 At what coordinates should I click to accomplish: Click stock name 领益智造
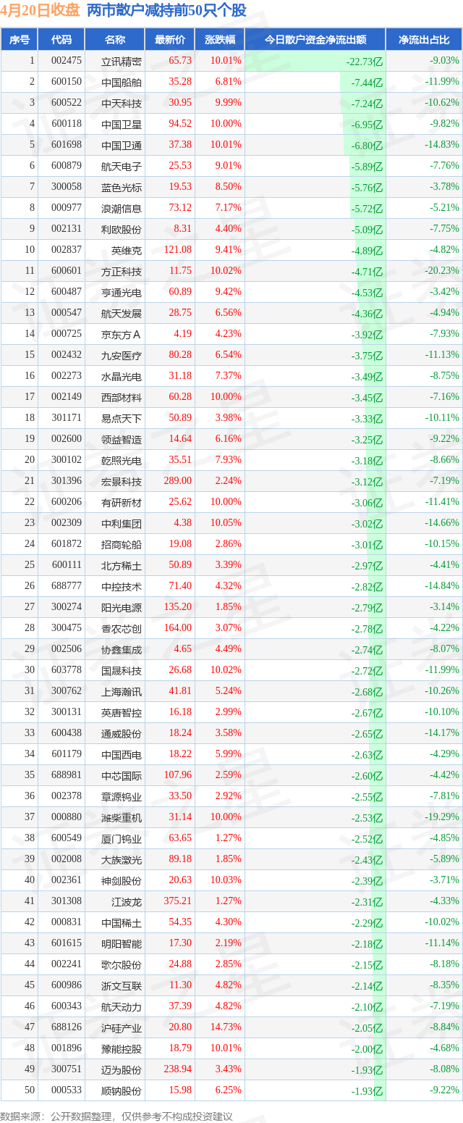tap(122, 439)
